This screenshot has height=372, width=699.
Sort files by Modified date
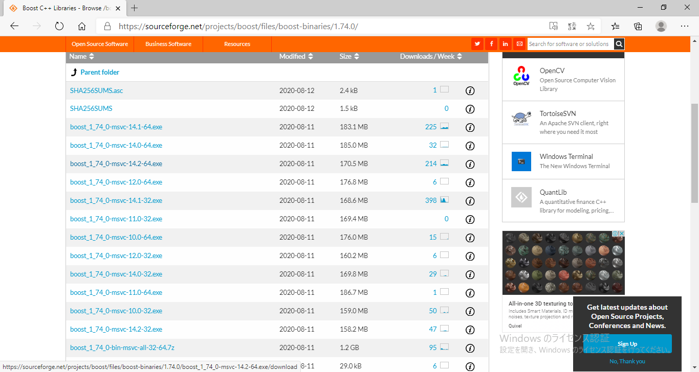pos(296,56)
